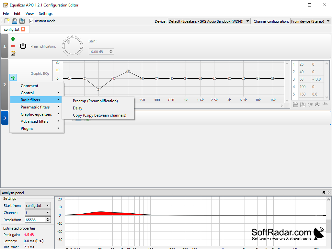Click Graphic EQ graph horizontal scroll right arrow

(281, 106)
